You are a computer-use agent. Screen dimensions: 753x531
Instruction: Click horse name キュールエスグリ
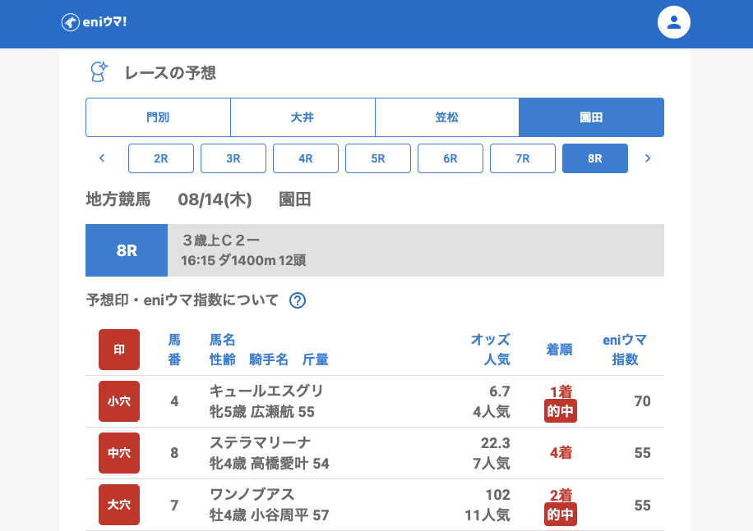(x=266, y=391)
